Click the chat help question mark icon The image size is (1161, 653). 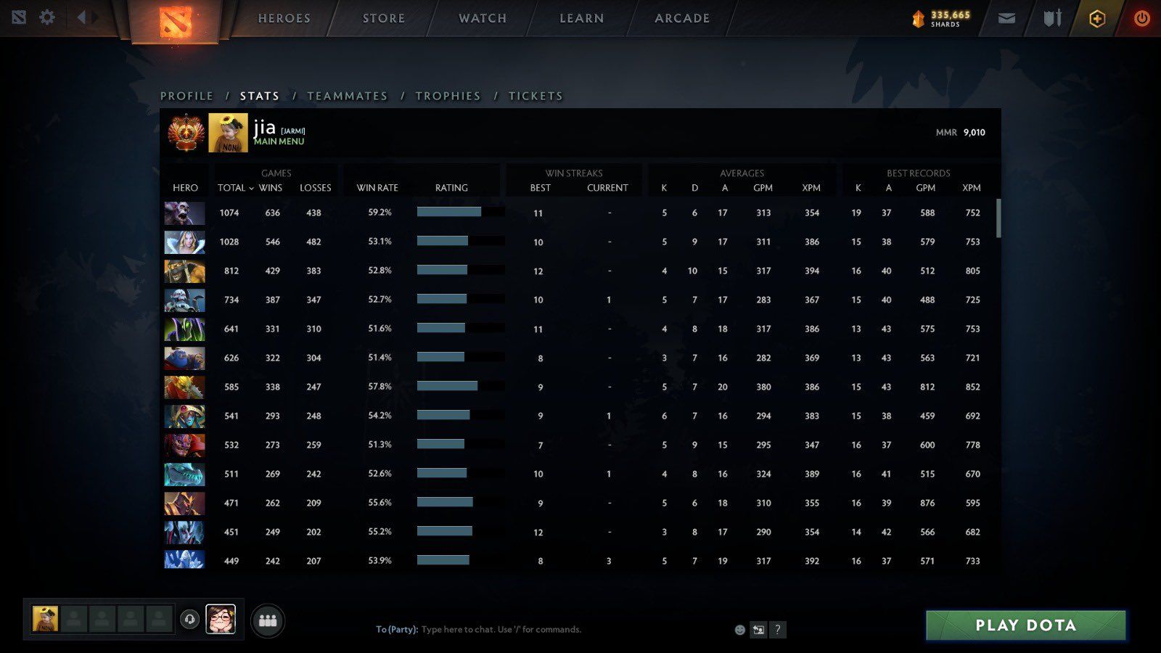776,630
